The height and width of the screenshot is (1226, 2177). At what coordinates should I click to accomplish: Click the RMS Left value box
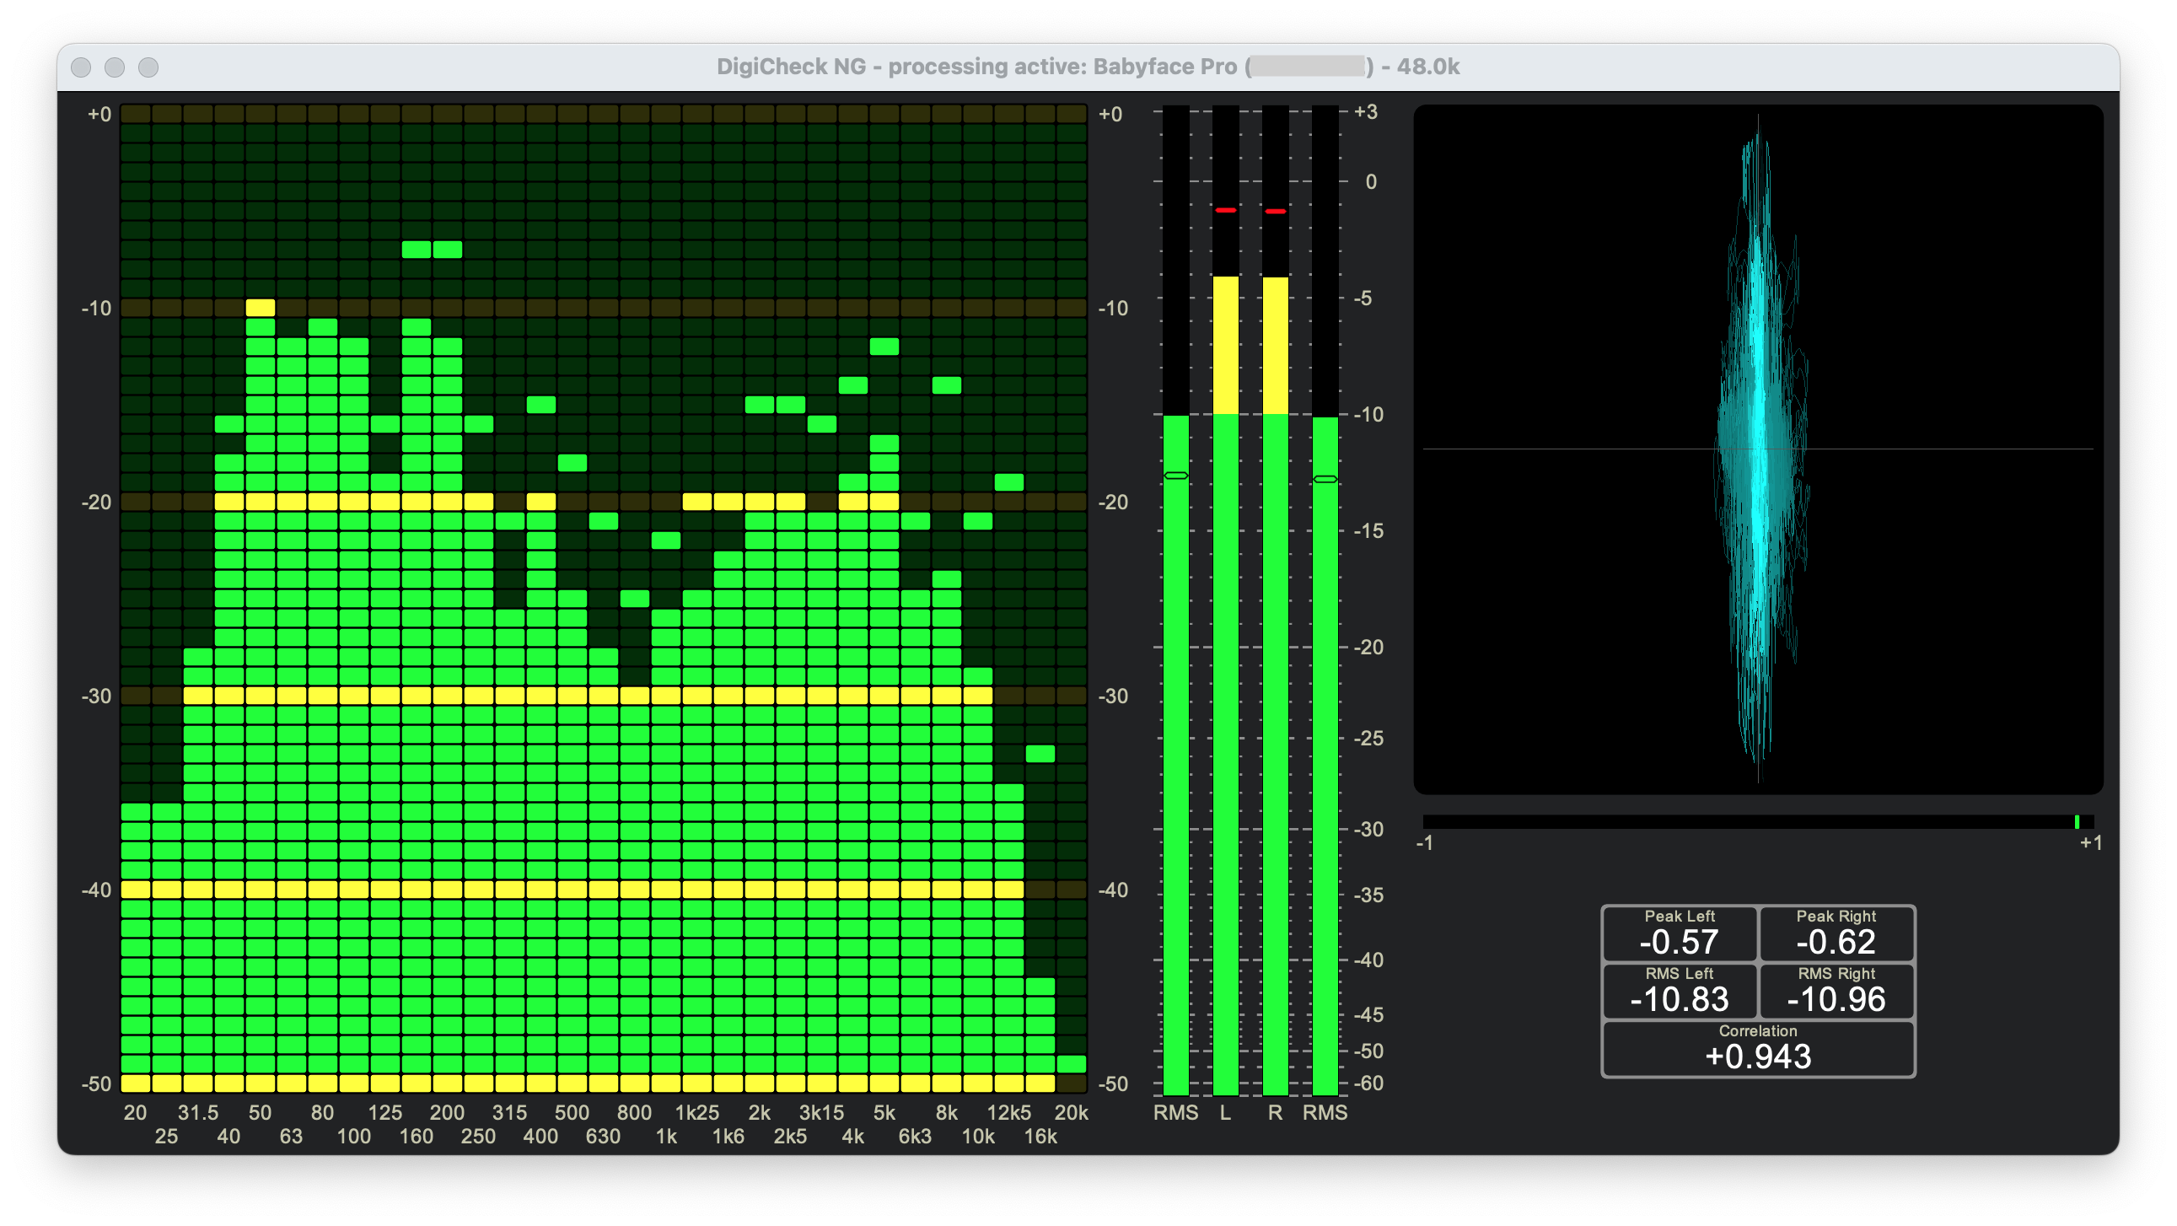click(1679, 990)
